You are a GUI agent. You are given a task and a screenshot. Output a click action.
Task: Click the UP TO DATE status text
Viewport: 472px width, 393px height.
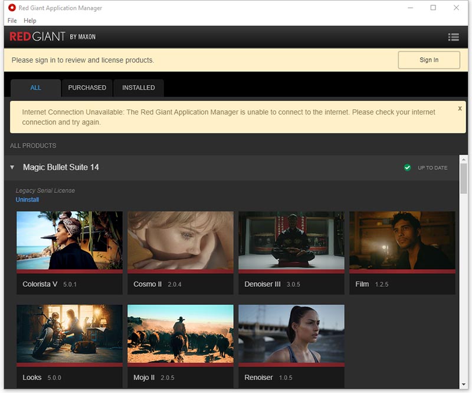click(432, 168)
